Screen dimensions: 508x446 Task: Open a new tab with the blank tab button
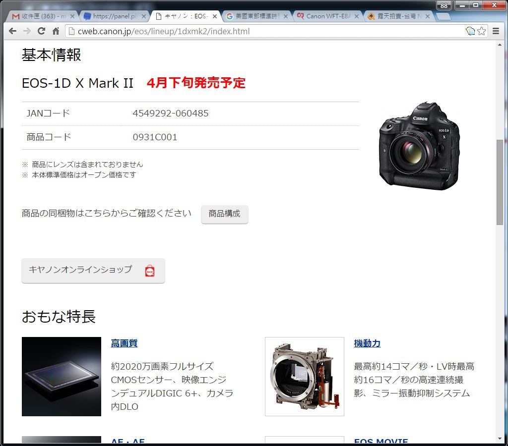443,16
